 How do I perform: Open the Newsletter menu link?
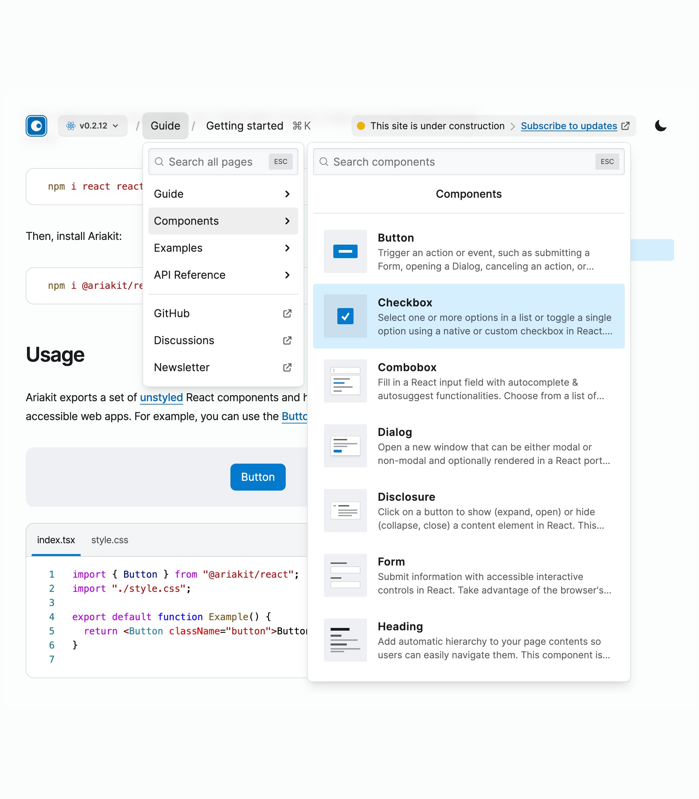(x=223, y=367)
